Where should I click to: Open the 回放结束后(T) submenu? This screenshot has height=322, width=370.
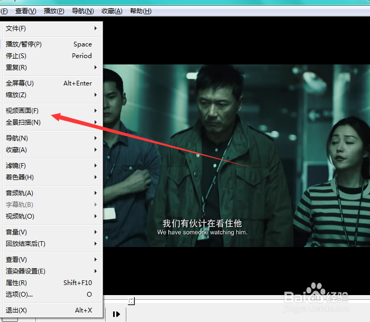(x=53, y=244)
